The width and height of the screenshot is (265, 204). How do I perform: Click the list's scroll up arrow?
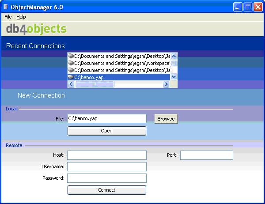pyautogui.click(x=174, y=56)
